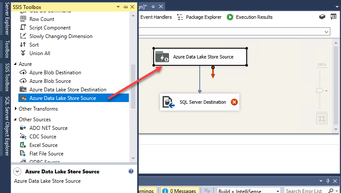The height and width of the screenshot is (193, 341).
Task: Click the green Execution Results icon
Action: click(230, 17)
